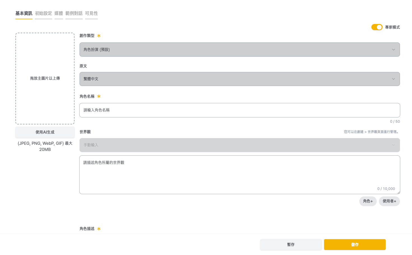Viewport: 412px width, 255px height.
Task: Open the 媒體 tab
Action: (59, 13)
